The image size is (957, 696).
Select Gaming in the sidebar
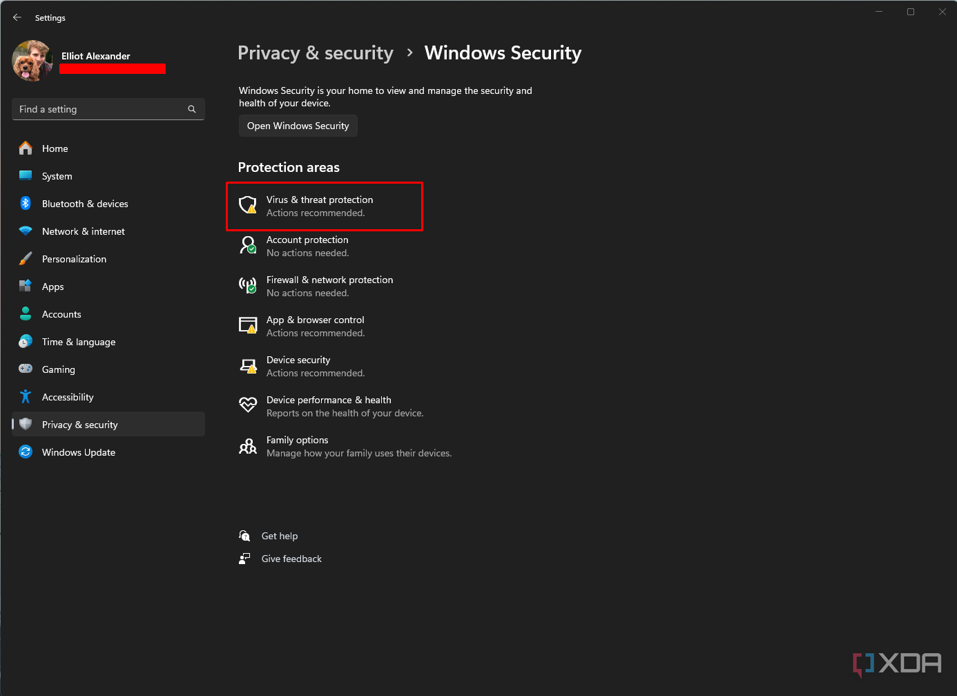pos(108,369)
